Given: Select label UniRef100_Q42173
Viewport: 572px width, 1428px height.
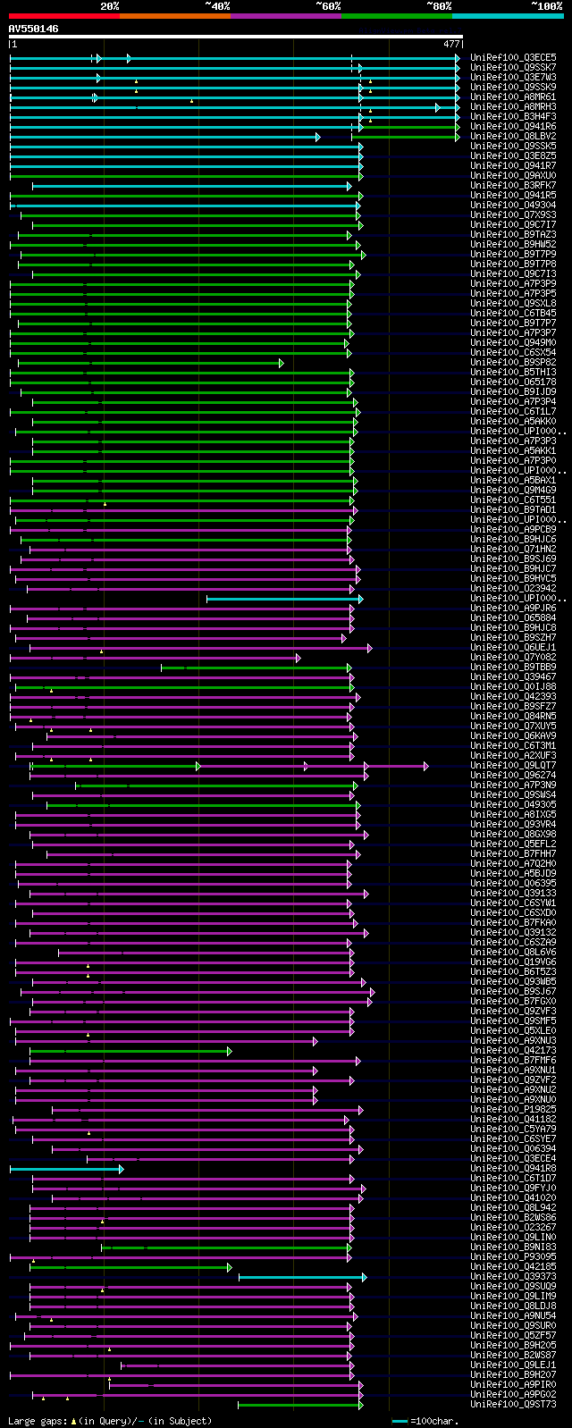Looking at the screenshot, I should coord(513,1050).
